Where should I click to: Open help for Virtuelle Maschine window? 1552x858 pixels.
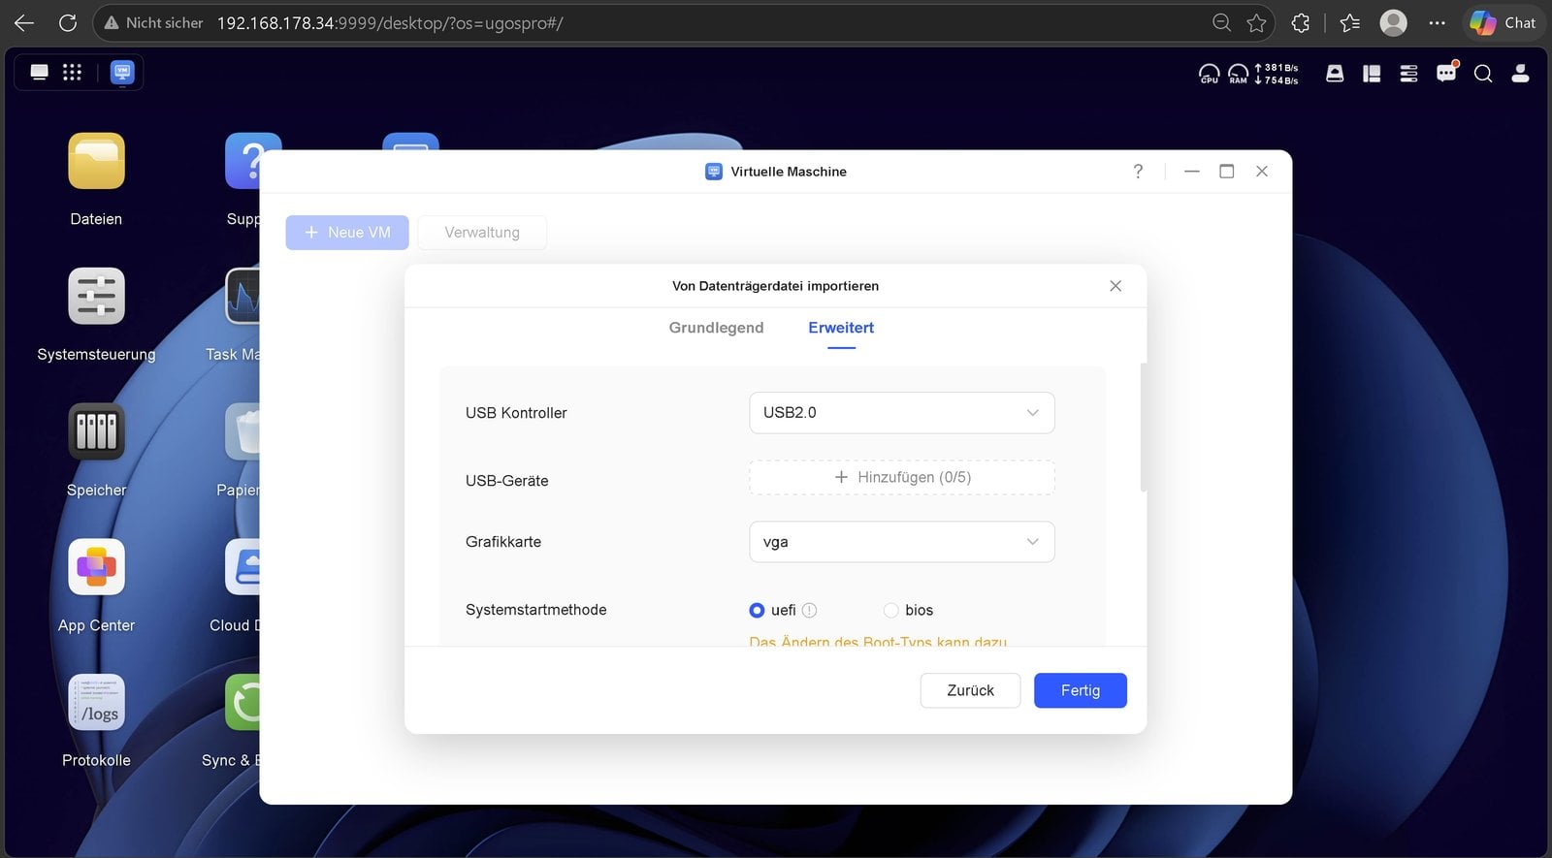click(x=1138, y=172)
